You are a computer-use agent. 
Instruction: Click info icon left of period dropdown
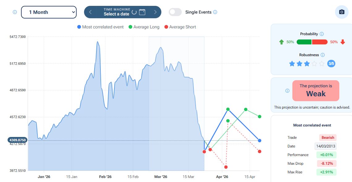tap(15, 12)
